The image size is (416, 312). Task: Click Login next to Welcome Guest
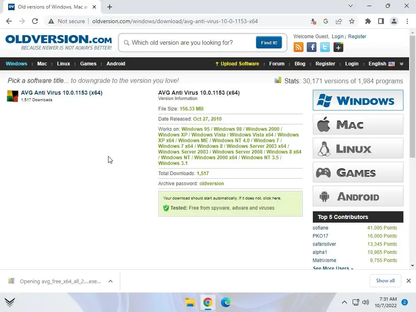pyautogui.click(x=338, y=36)
